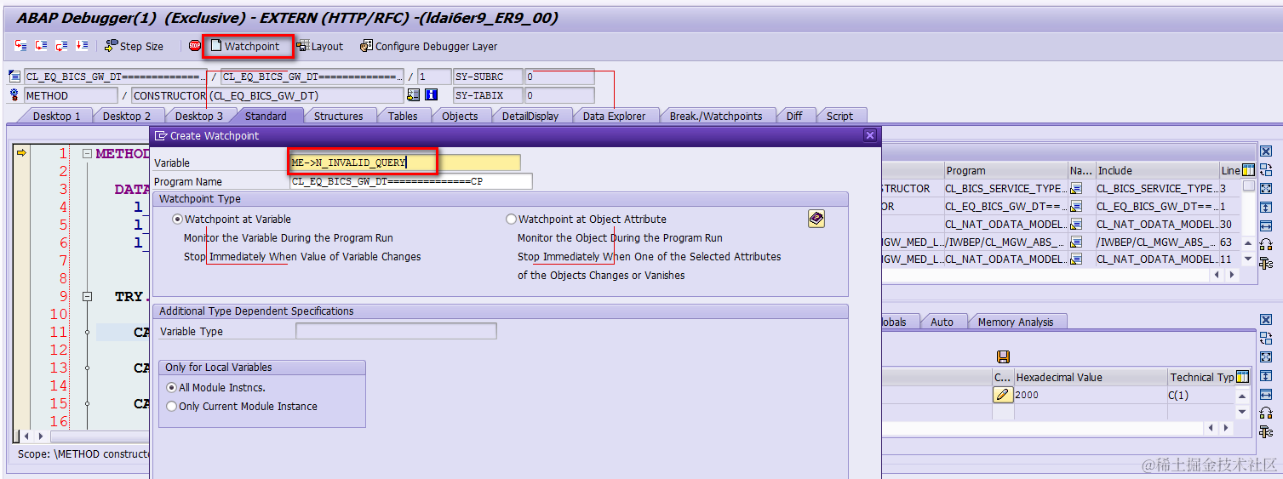Close the Create Watchpoint dialog
The height and width of the screenshot is (479, 1283).
pos(869,135)
